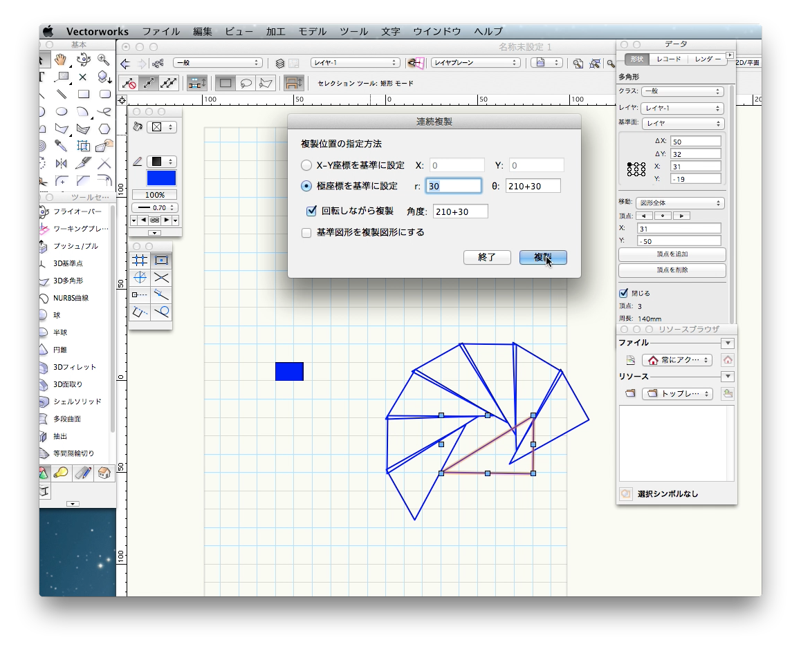Select the Rectangle tool
Viewport: 801px width, 651px height.
tap(83, 94)
